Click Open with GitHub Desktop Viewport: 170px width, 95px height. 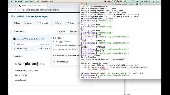[x=68, y=55]
